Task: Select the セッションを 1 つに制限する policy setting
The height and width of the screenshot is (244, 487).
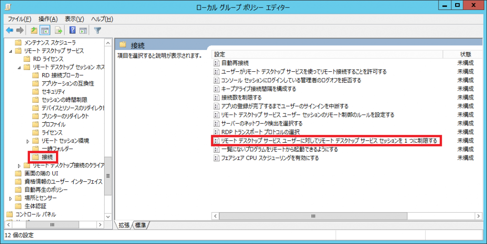Action: coord(329,141)
